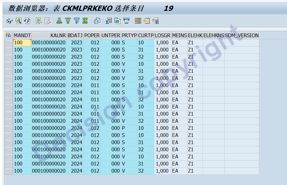Sort table in ascending order

tap(59, 21)
